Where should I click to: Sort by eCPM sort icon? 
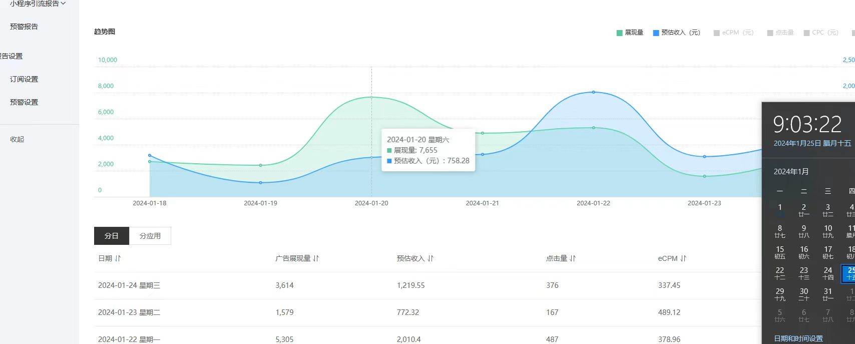[x=683, y=258]
